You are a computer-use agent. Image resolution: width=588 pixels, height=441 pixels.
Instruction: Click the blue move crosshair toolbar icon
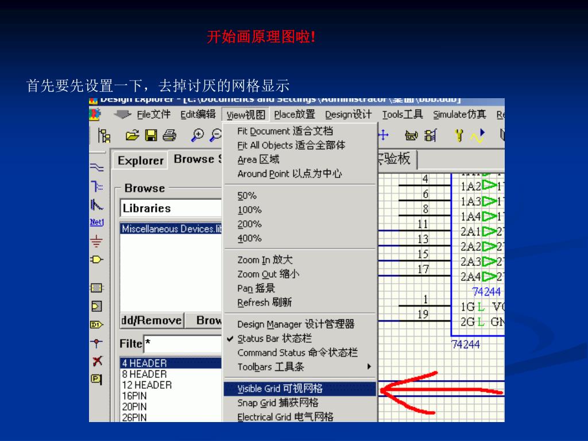pos(384,135)
